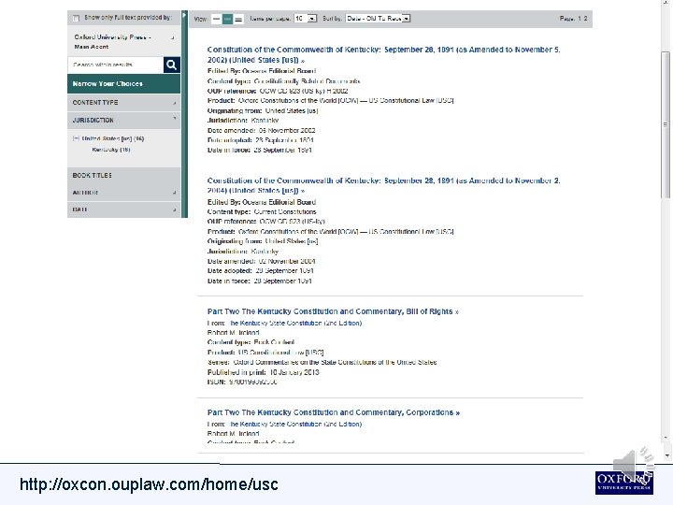
Task: Click the oxcon.ouplaw.com/home/usc URL text
Action: pos(149,484)
